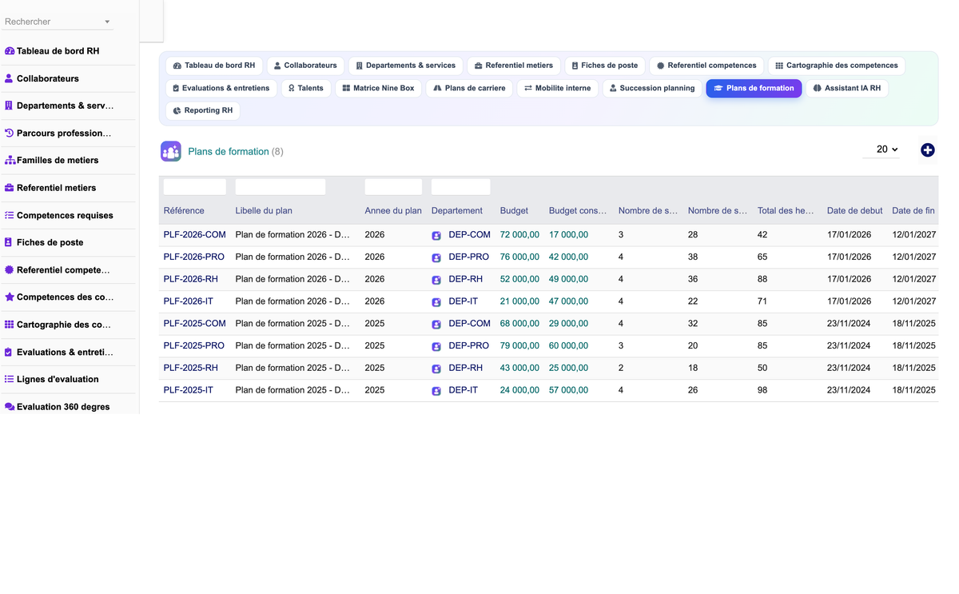Switch to Plans de carriere tab
Image resolution: width=959 pixels, height=594 pixels.
click(469, 88)
